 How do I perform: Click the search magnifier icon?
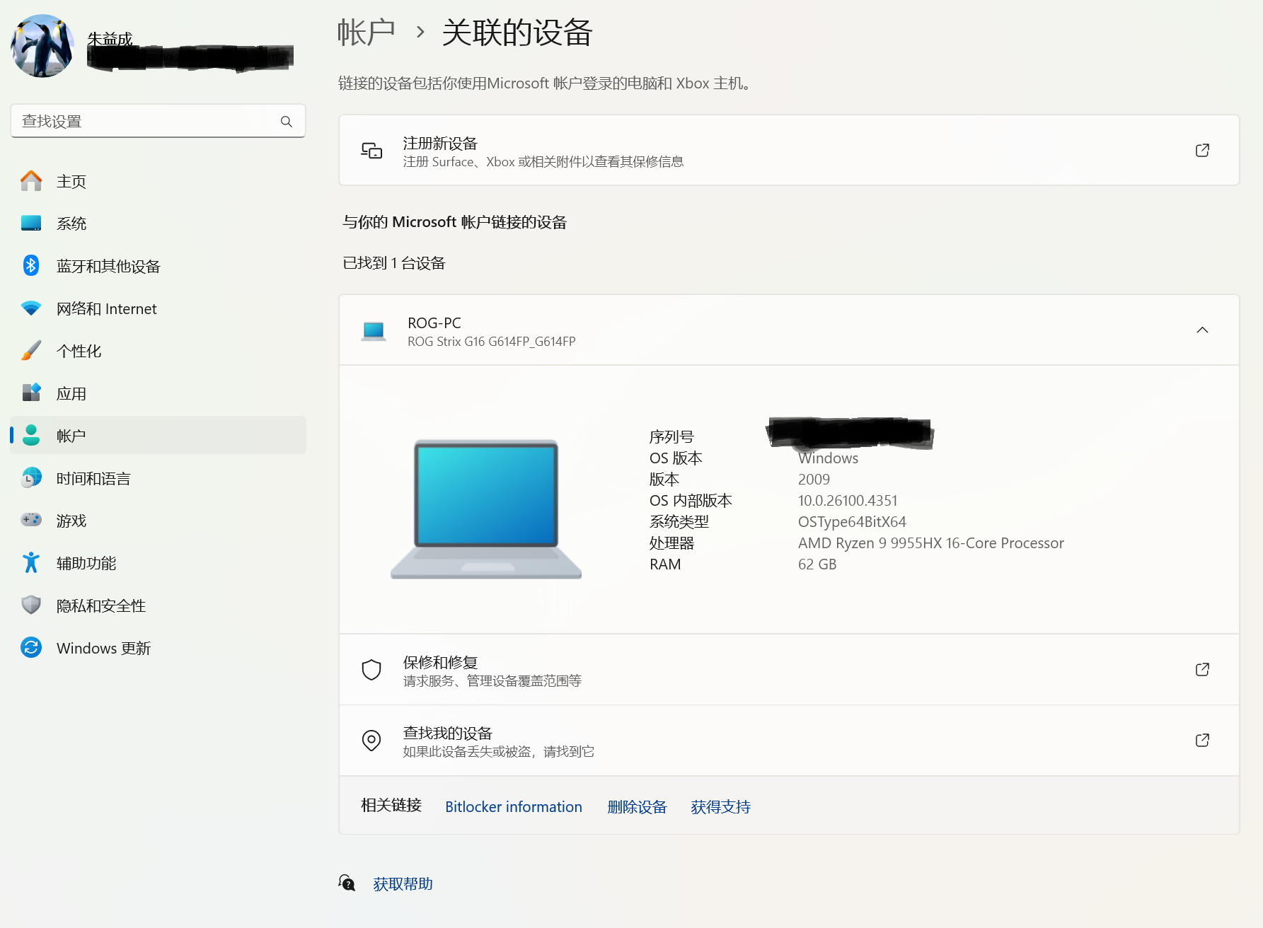click(287, 122)
